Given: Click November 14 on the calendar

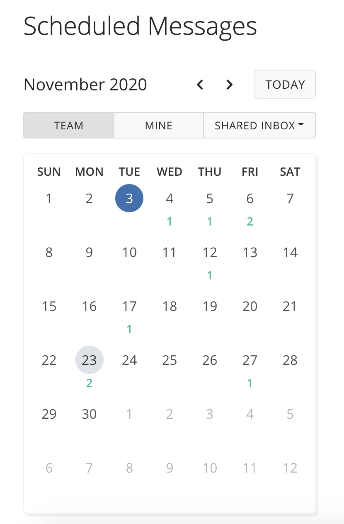Looking at the screenshot, I should (290, 252).
